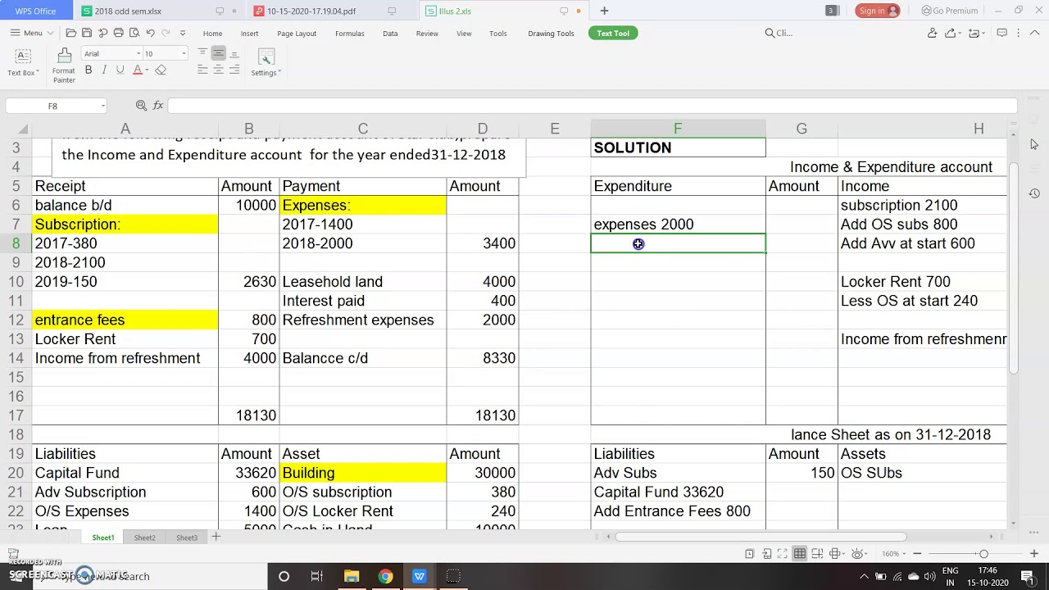Open Task View on the Windows taskbar
The height and width of the screenshot is (590, 1049).
[317, 576]
